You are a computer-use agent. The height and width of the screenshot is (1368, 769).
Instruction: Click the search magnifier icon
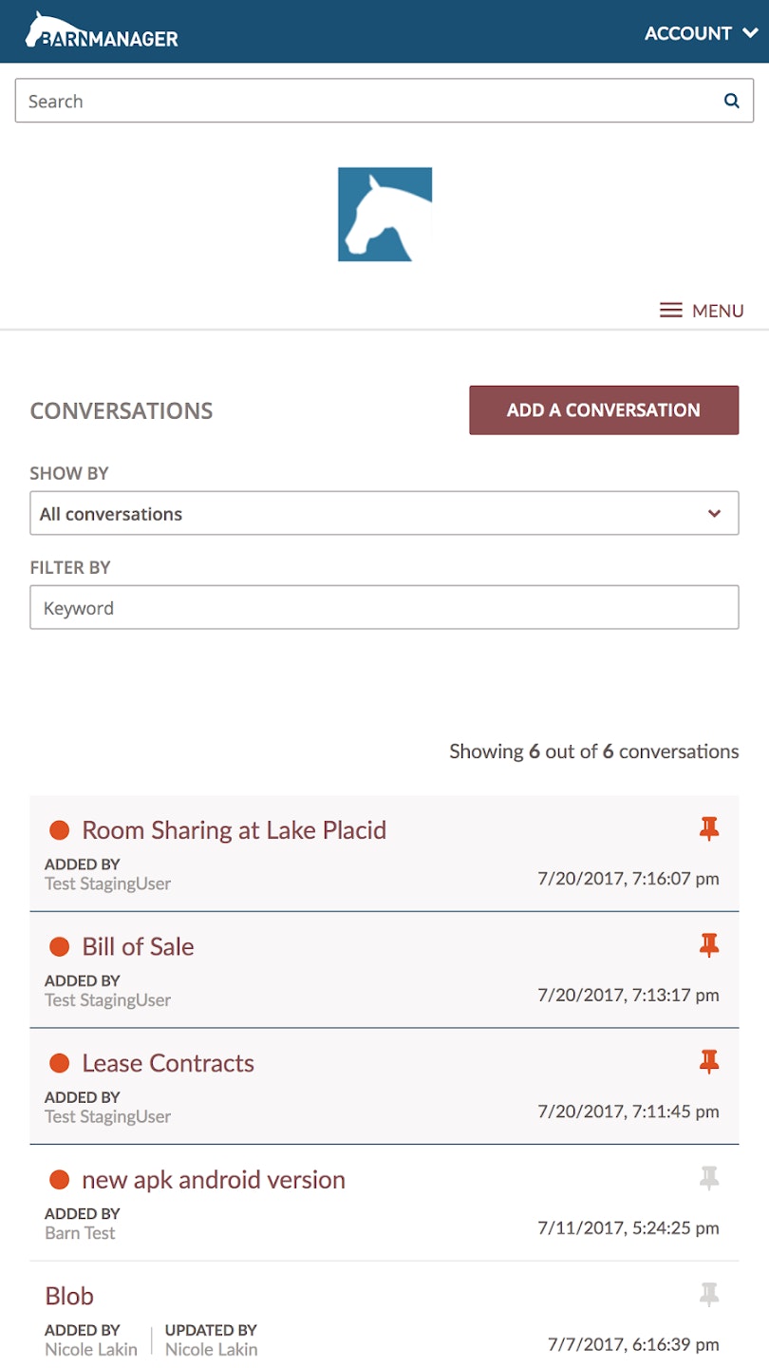point(731,101)
